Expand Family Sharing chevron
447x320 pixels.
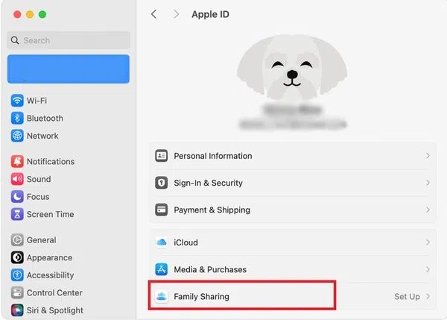(428, 296)
